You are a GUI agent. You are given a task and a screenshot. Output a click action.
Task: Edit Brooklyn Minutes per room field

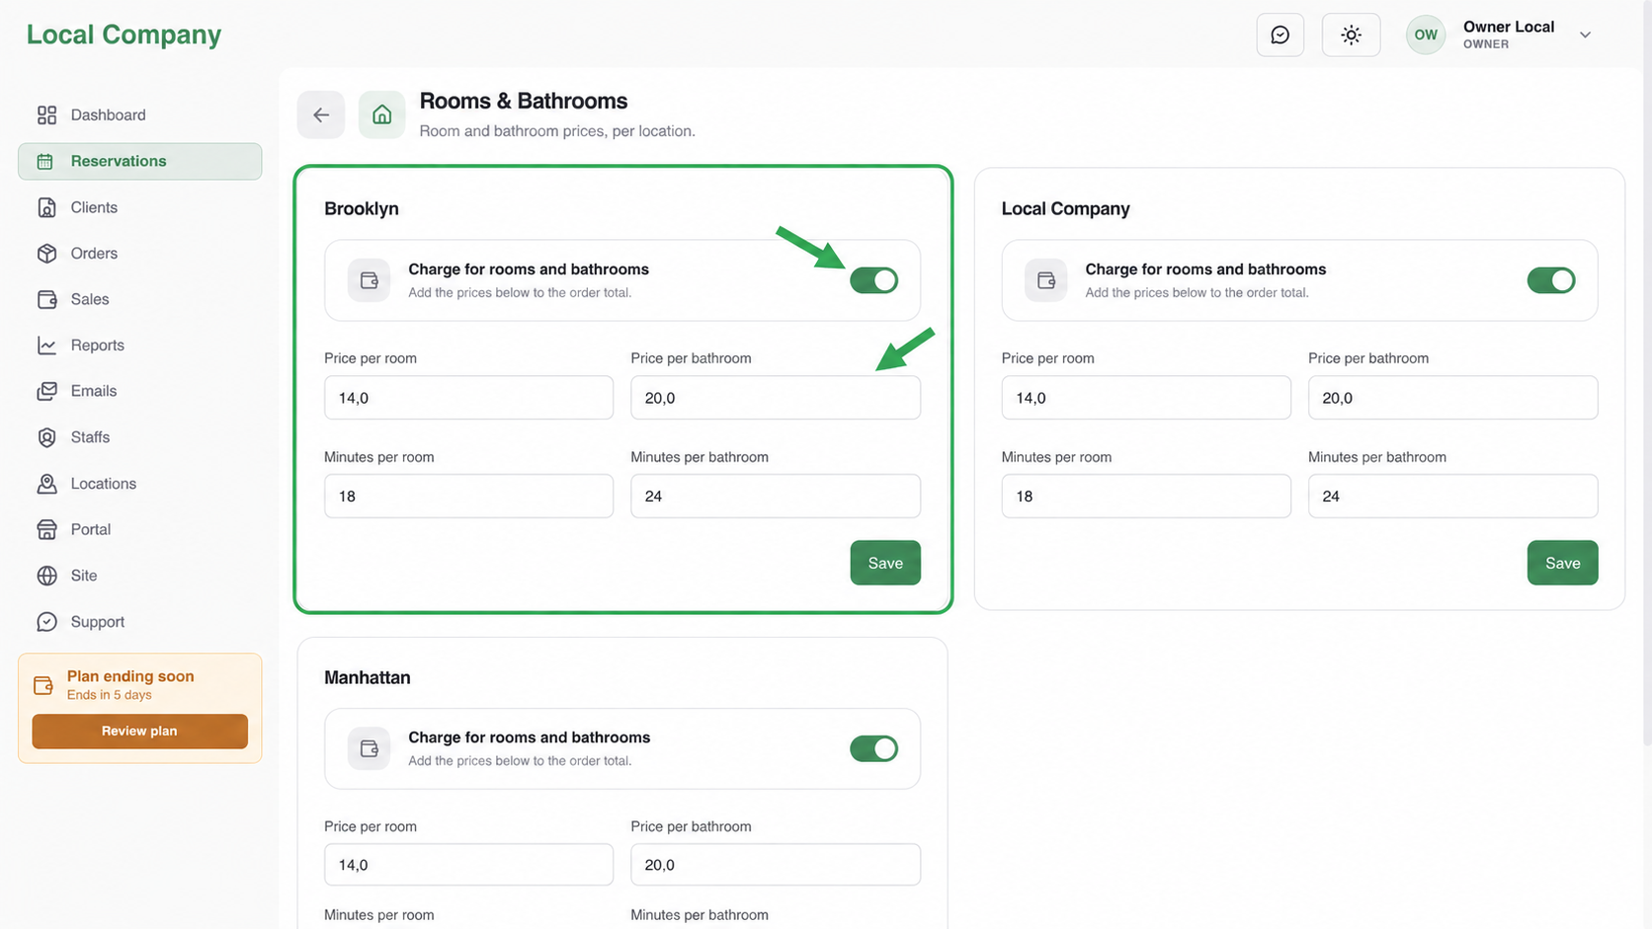click(468, 496)
